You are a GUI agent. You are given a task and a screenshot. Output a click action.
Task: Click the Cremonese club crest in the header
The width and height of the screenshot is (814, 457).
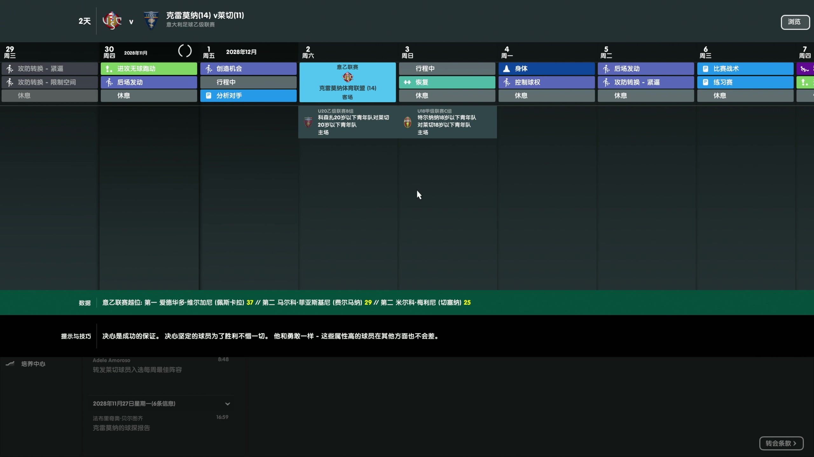pos(112,21)
